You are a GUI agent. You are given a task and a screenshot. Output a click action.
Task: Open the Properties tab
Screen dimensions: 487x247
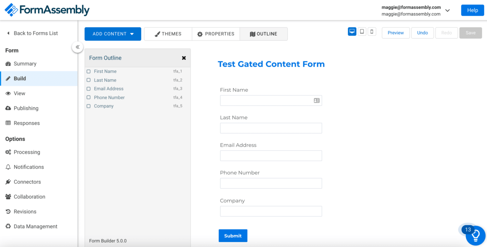coord(216,34)
